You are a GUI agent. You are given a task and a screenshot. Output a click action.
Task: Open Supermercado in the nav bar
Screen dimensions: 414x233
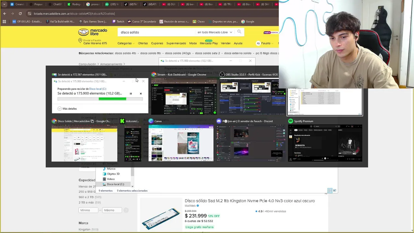coord(176,43)
